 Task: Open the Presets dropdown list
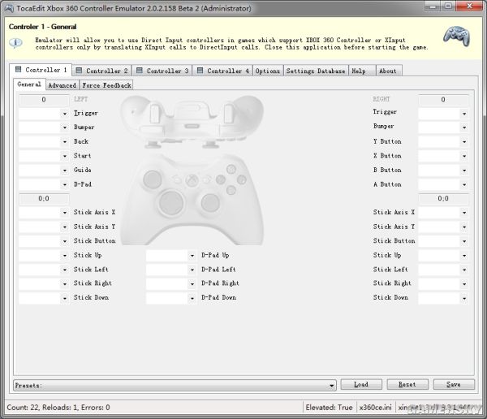coord(175,386)
